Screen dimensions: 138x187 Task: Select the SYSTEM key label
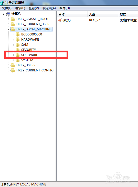tap(27, 60)
